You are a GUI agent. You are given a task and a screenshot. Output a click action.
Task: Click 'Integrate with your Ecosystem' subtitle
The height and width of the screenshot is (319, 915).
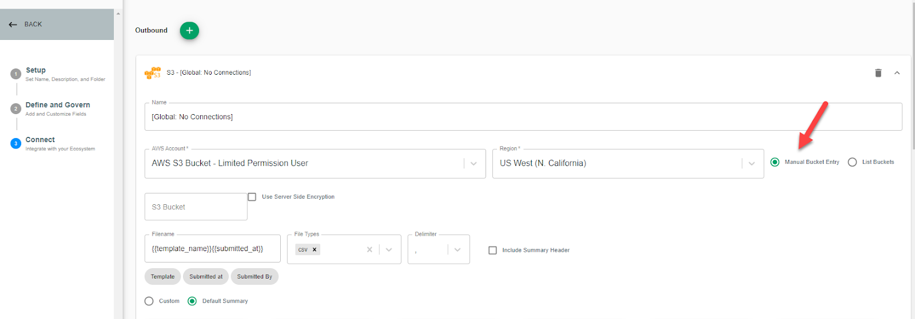coord(60,149)
